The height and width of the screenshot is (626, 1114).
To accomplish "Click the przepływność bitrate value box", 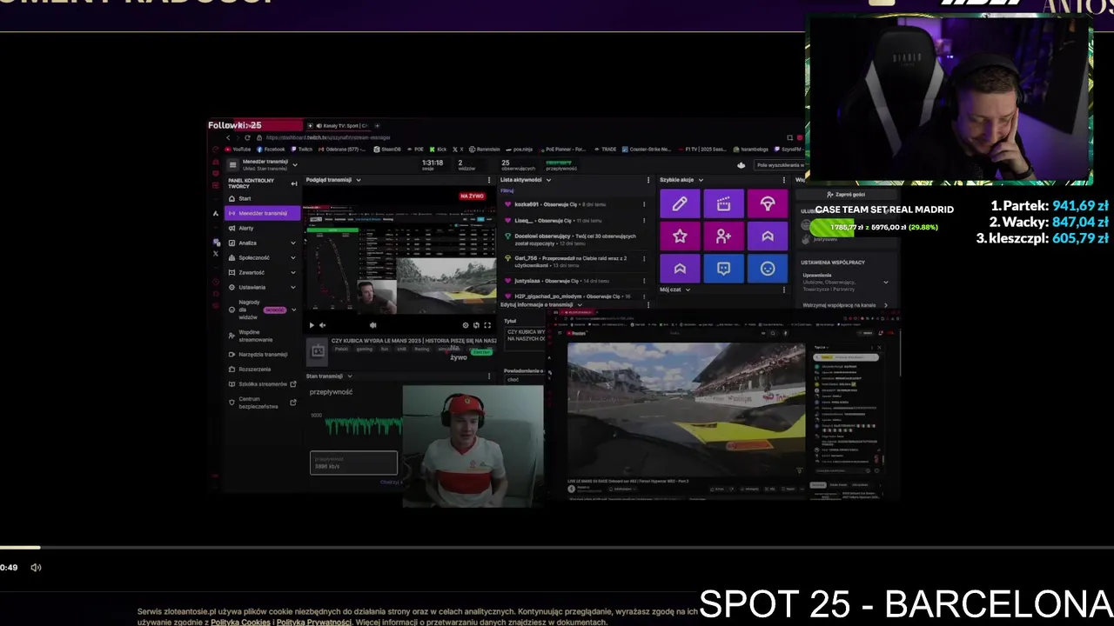I will 353,463.
